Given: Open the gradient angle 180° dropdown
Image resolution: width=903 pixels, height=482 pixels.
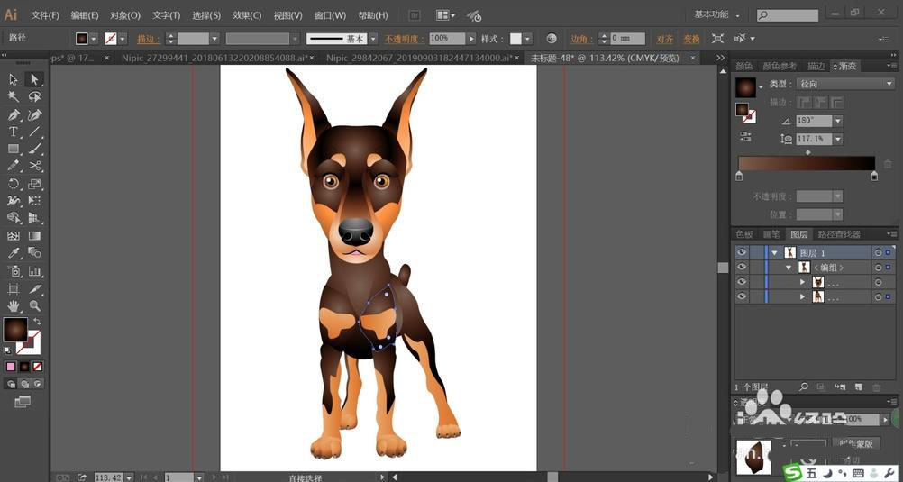Looking at the screenshot, I should pyautogui.click(x=837, y=121).
